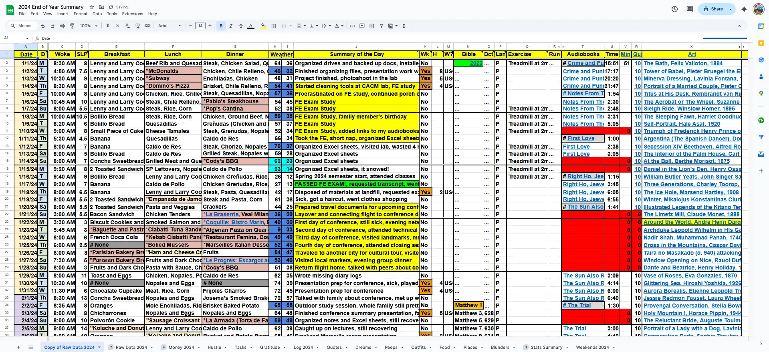Click the Share button
The height and width of the screenshot is (352, 769).
pyautogui.click(x=713, y=9)
